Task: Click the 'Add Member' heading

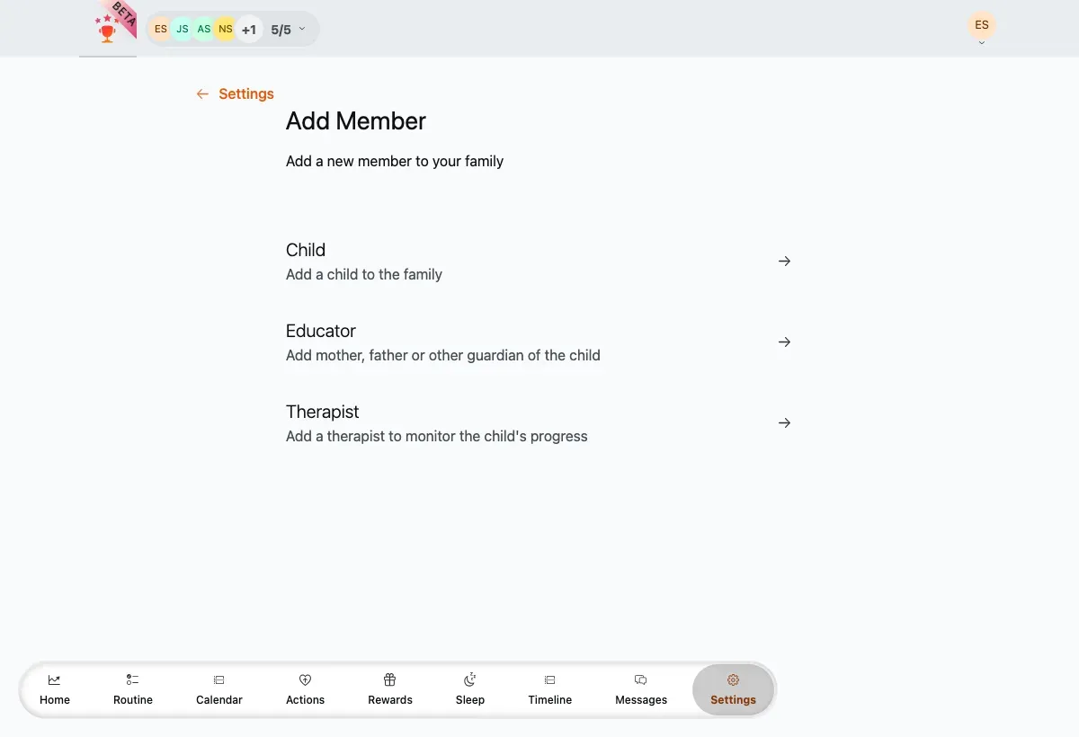Action: point(356,121)
